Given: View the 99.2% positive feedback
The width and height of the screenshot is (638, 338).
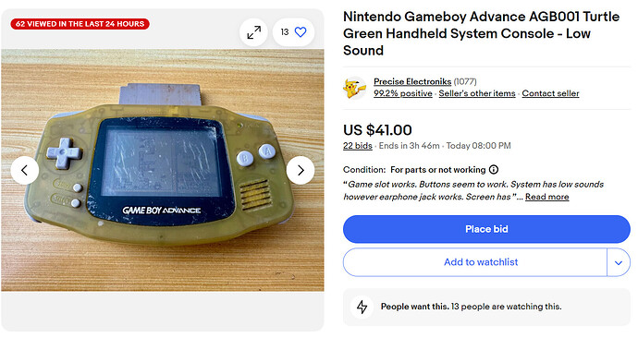Looking at the screenshot, I should tap(403, 93).
